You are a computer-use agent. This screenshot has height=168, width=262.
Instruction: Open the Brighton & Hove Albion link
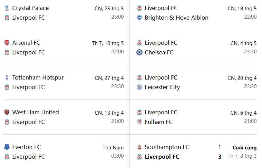(177, 18)
